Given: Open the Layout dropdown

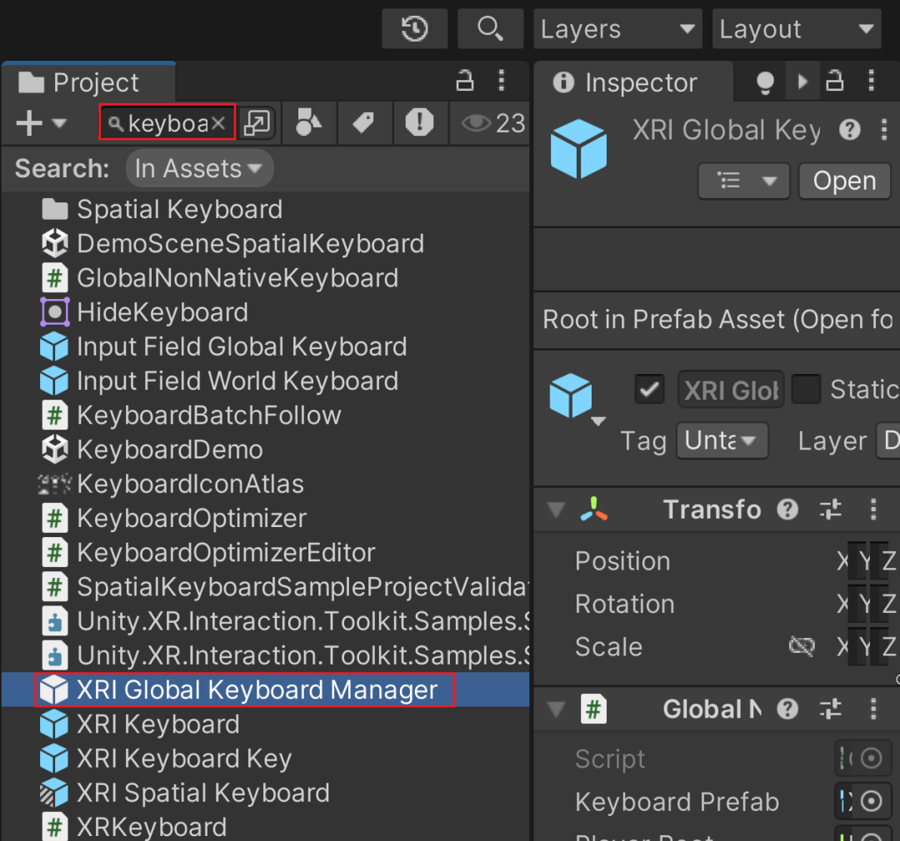Looking at the screenshot, I should (796, 28).
